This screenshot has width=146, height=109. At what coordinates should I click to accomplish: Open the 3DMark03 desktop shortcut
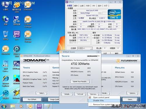[x=28, y=6]
